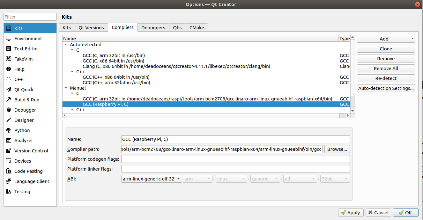Click into the compiler Name field
Image resolution: width=423 pixels, height=220 pixels.
[x=235, y=139]
